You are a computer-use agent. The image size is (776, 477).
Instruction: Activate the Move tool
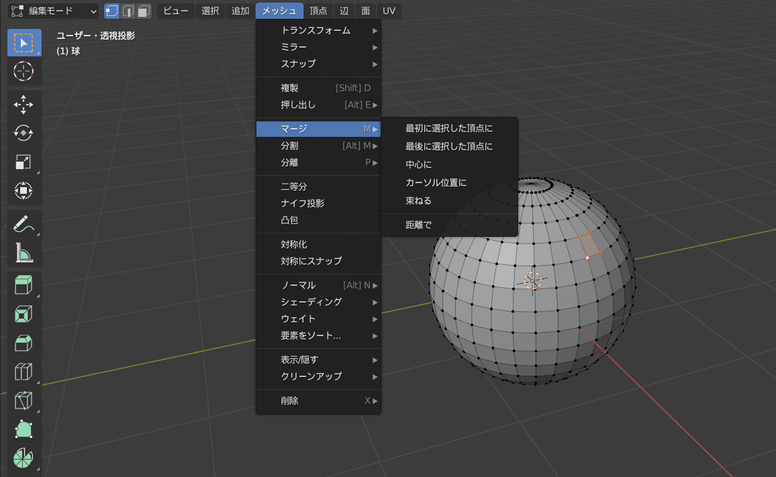click(23, 105)
